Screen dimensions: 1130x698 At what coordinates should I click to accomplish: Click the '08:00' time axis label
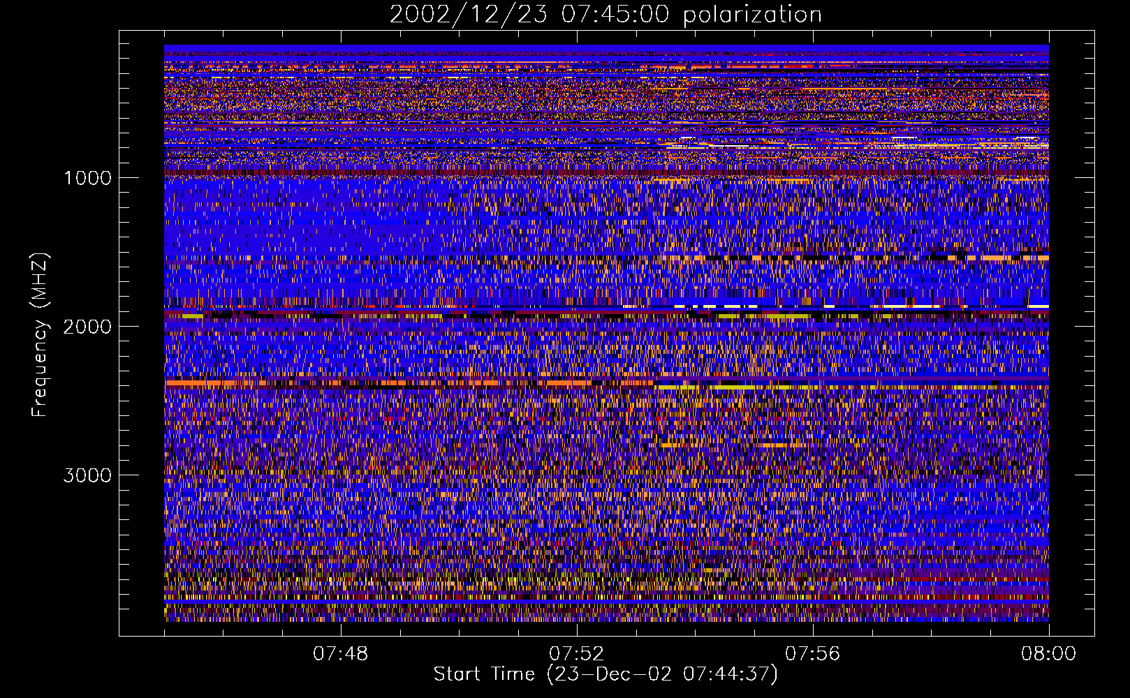pos(1048,654)
